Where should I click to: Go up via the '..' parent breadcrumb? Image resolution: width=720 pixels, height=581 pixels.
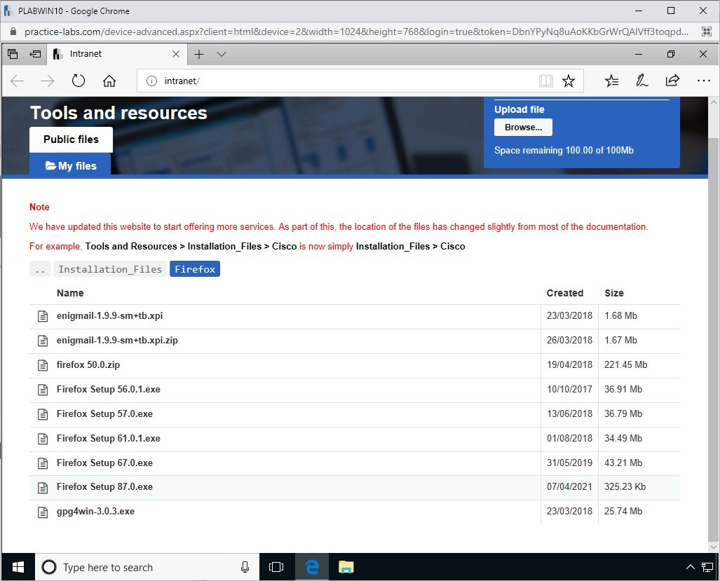pyautogui.click(x=40, y=269)
